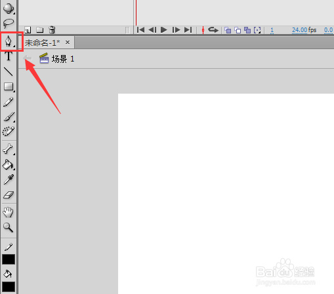Close the 未命名-1* document tab
Viewport: 334px width, 294px height.
[x=68, y=42]
